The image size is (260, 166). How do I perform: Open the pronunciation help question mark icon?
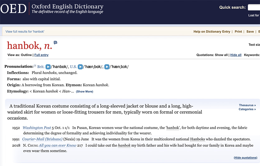(35, 67)
